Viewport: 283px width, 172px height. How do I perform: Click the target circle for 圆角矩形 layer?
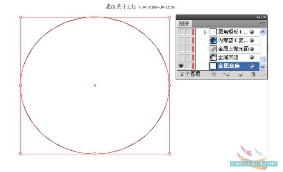[252, 32]
